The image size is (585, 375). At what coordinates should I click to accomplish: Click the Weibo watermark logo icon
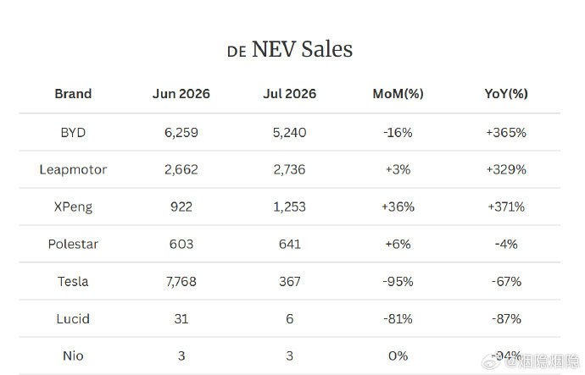pyautogui.click(x=492, y=361)
